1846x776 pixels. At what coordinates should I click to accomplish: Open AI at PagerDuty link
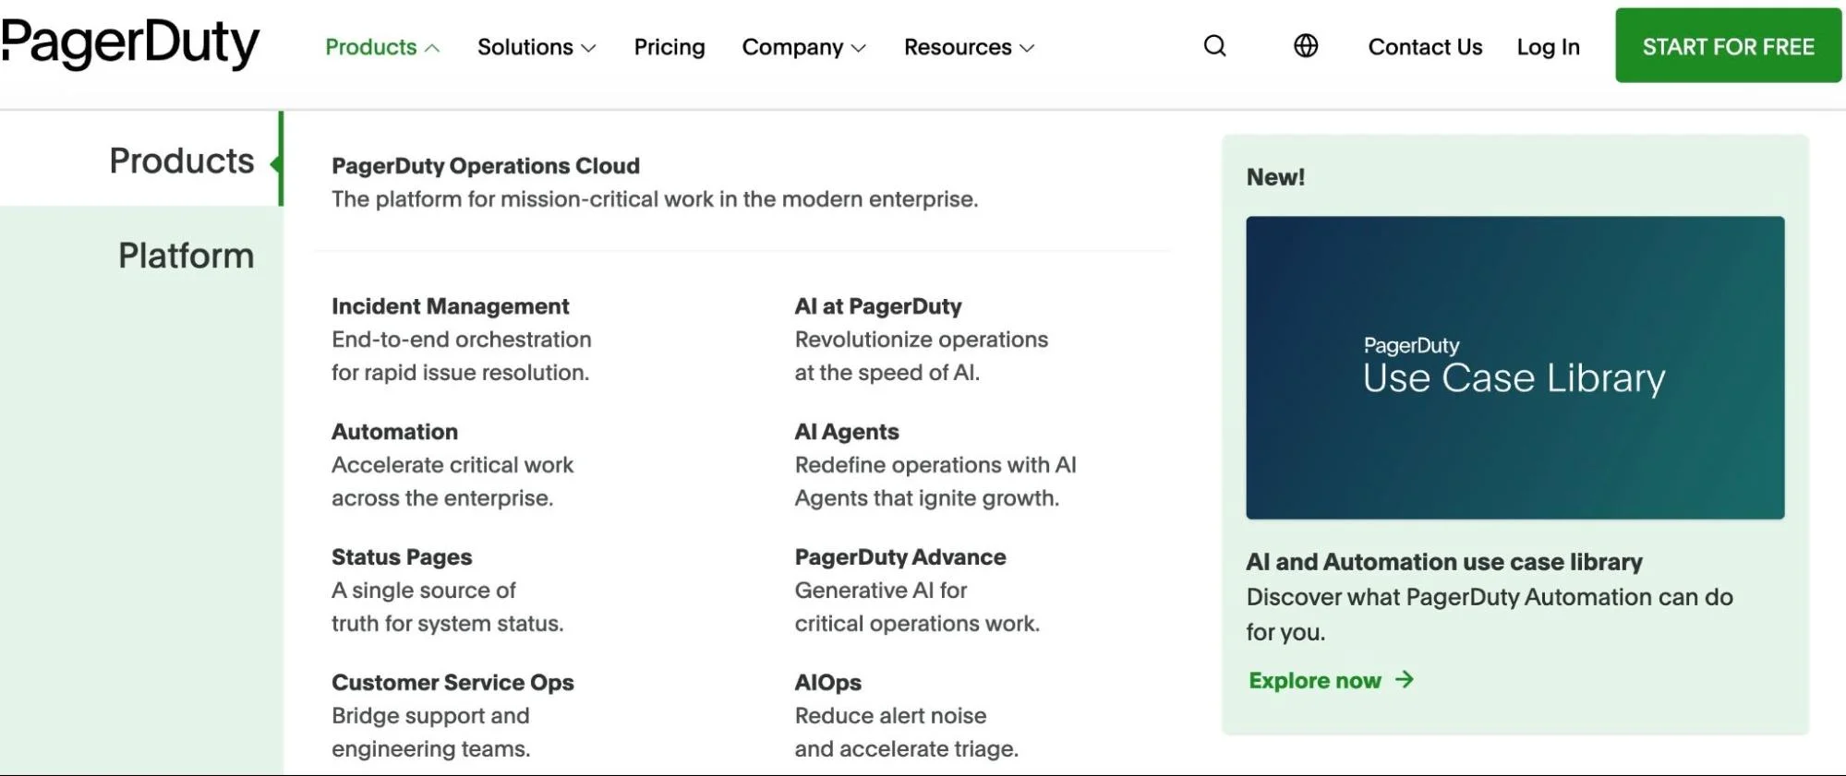pos(878,306)
